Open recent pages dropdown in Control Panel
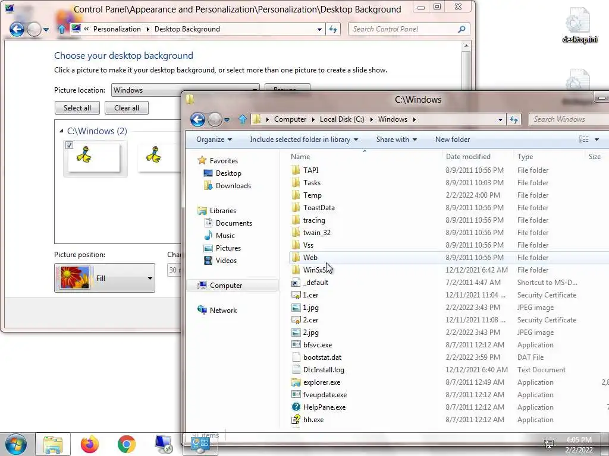The height and width of the screenshot is (456, 609). pos(46,30)
